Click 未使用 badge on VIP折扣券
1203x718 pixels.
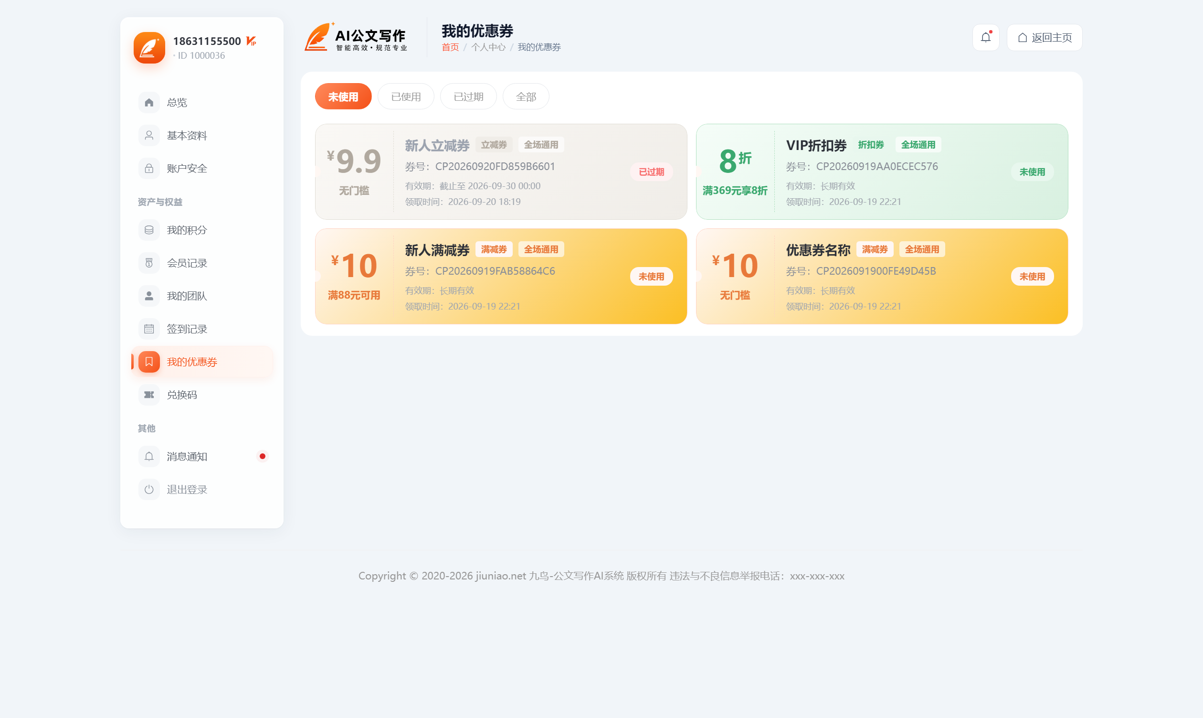(1032, 172)
